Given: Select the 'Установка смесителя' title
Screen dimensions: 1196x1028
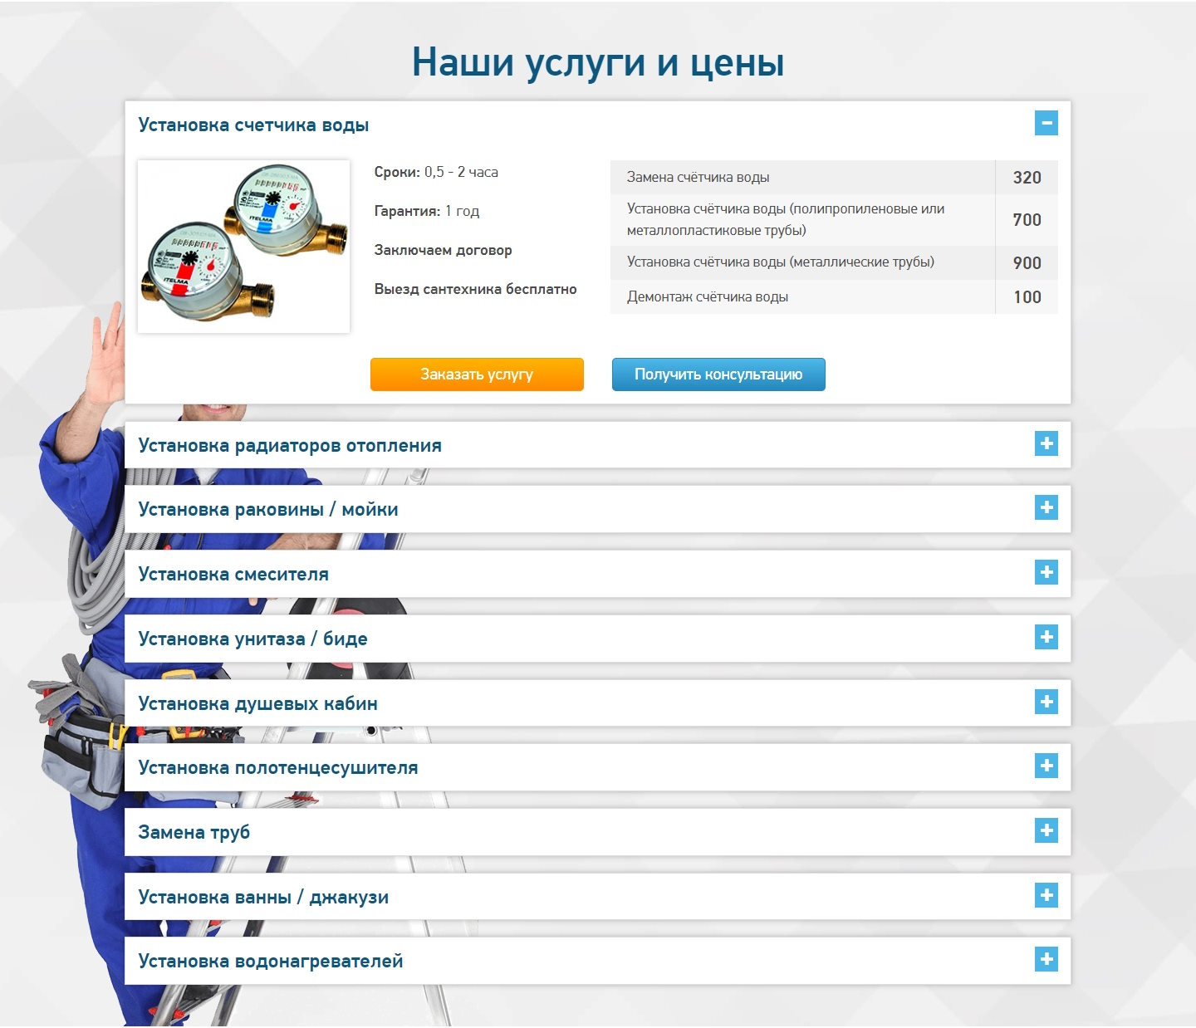Looking at the screenshot, I should pyautogui.click(x=233, y=575).
